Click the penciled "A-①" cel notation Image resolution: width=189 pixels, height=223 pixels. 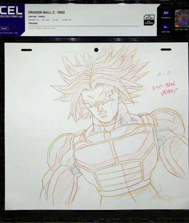point(164,74)
